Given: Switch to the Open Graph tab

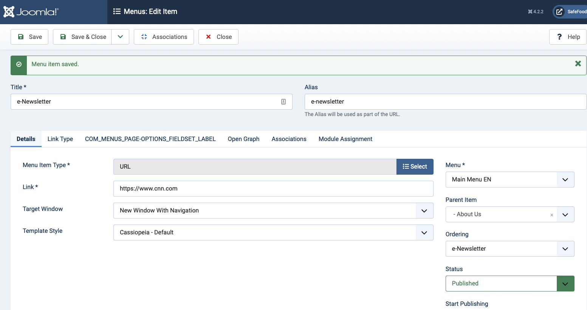Looking at the screenshot, I should coord(243,139).
